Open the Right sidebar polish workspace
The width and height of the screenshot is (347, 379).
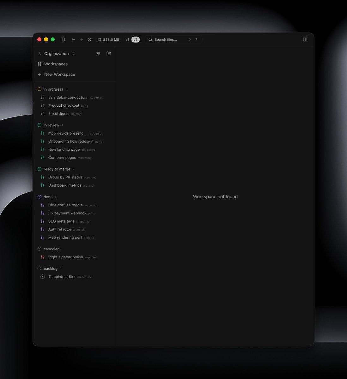pos(74,257)
